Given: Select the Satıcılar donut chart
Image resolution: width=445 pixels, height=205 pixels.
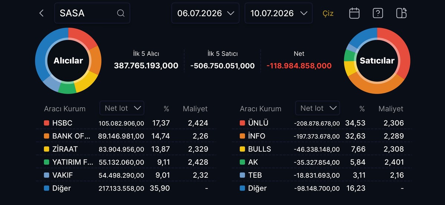Looking at the screenshot, I should (377, 61).
